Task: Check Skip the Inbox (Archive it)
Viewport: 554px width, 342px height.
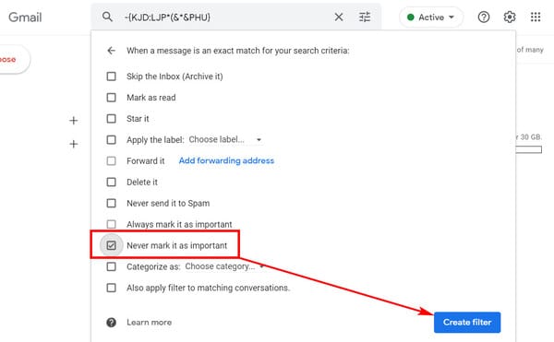Action: (x=112, y=77)
